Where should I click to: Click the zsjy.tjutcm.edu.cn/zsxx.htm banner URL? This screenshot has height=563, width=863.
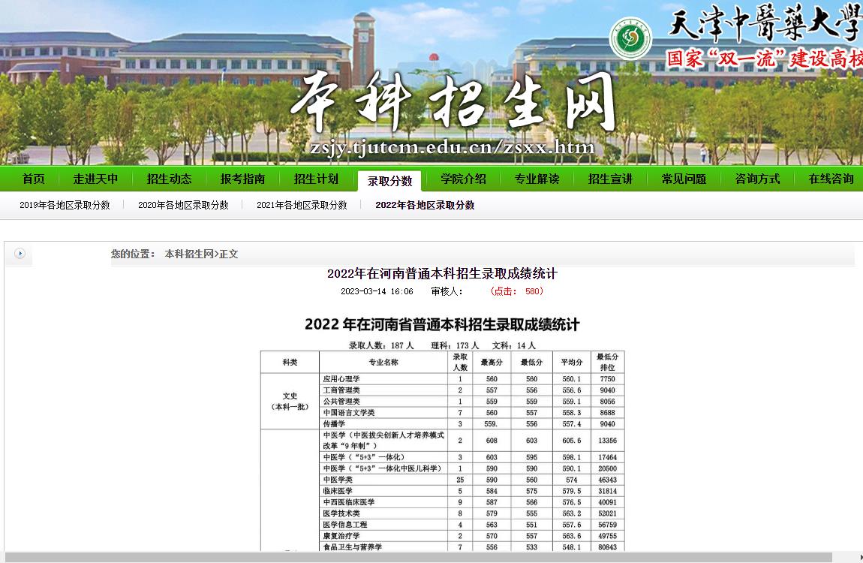coord(453,148)
